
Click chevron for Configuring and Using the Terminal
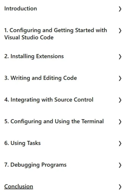coord(120,122)
